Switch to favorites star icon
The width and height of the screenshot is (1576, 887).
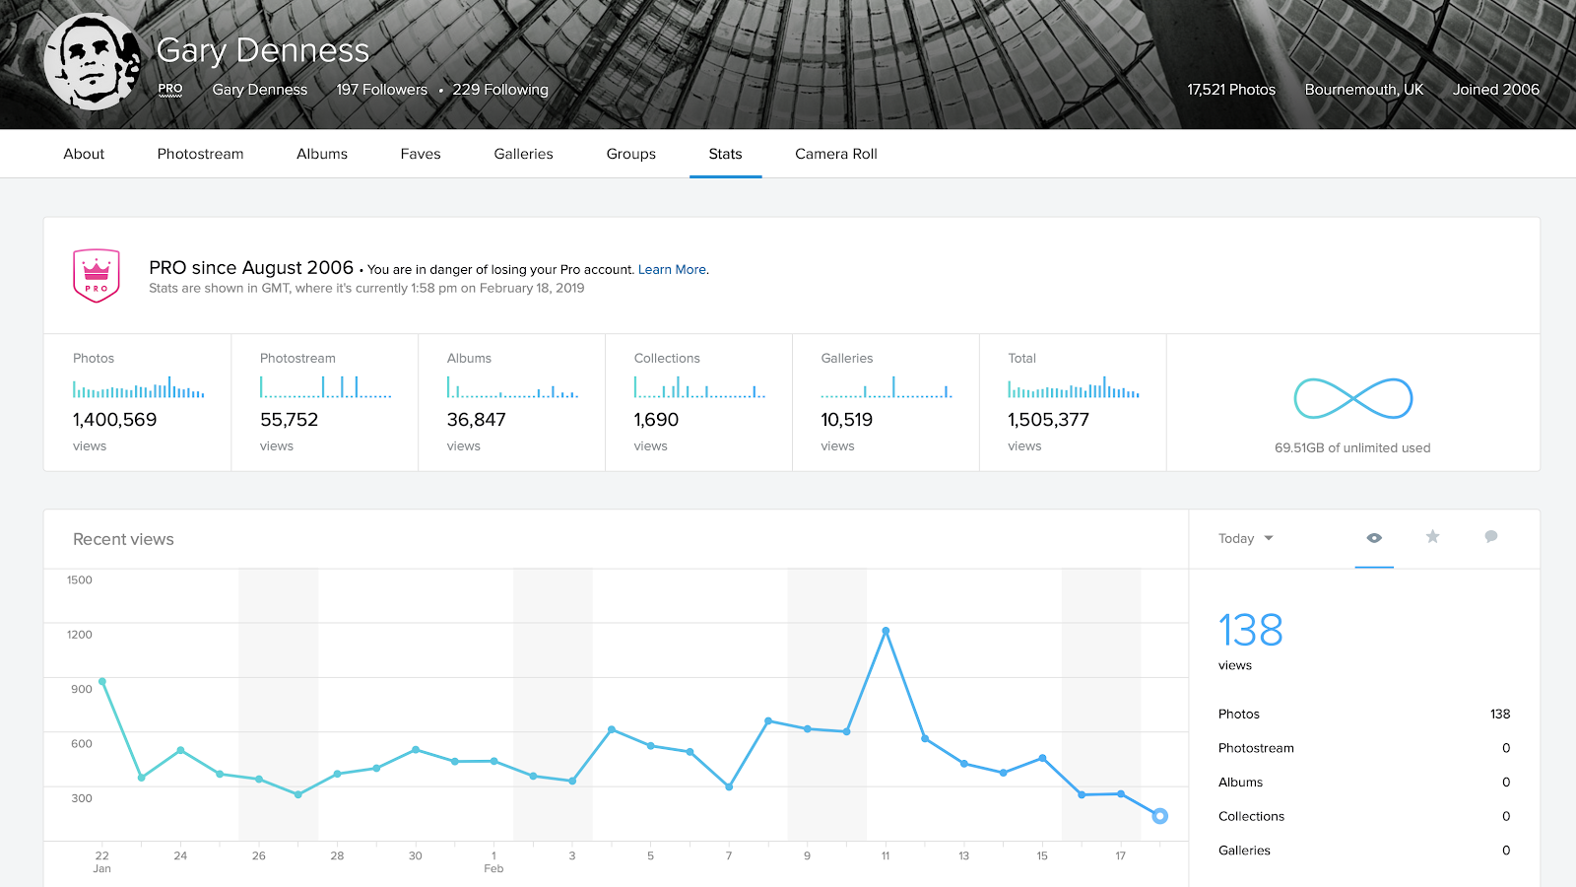pos(1432,537)
